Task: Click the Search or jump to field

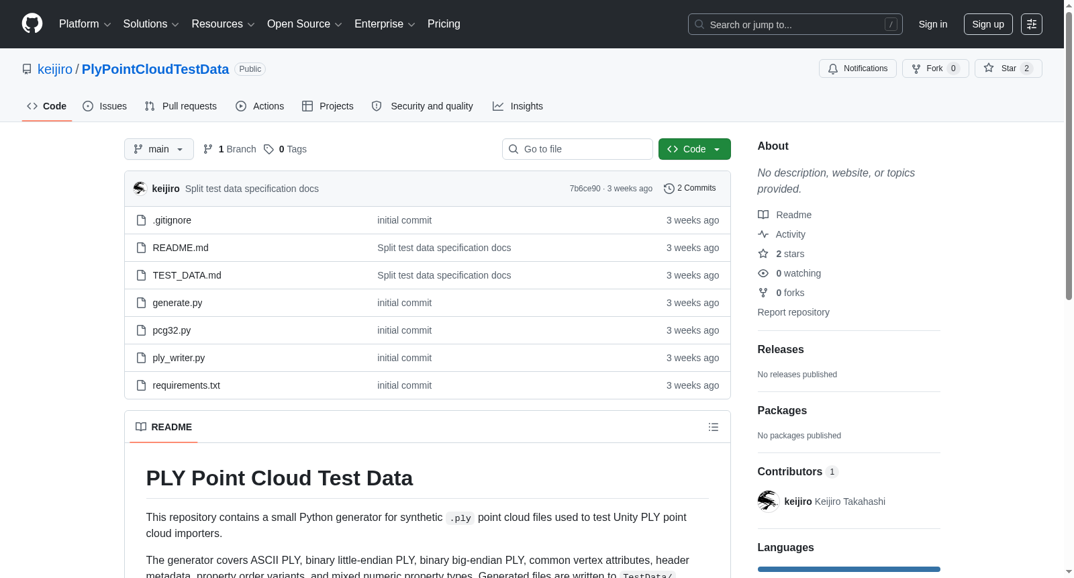Action: tap(795, 24)
